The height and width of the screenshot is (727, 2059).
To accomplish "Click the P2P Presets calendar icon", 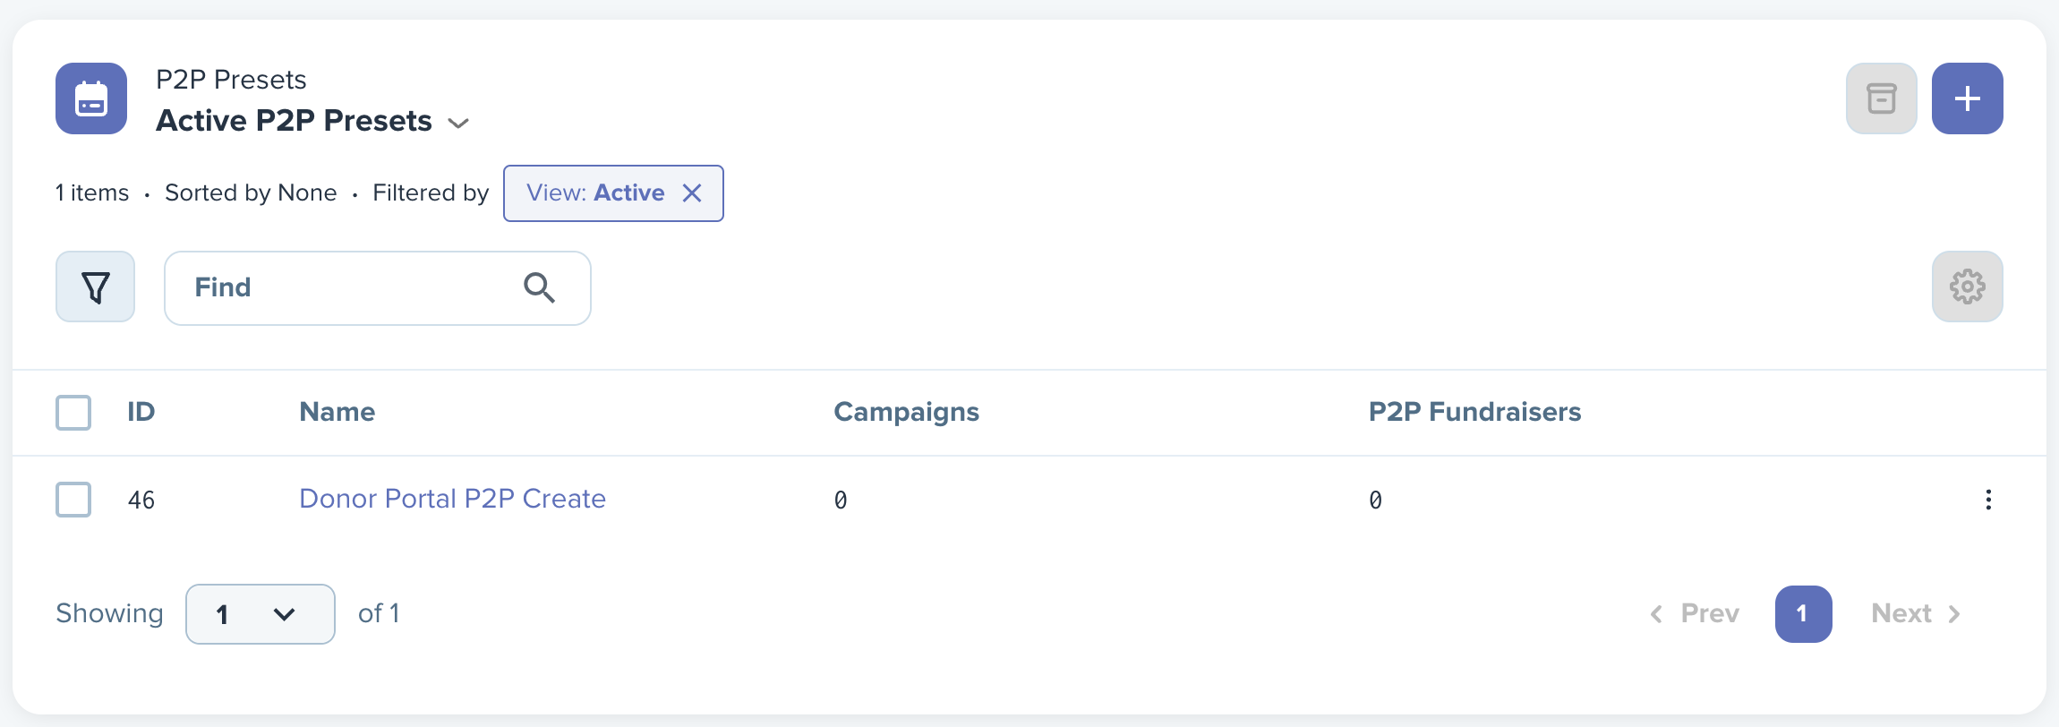I will pos(91,98).
